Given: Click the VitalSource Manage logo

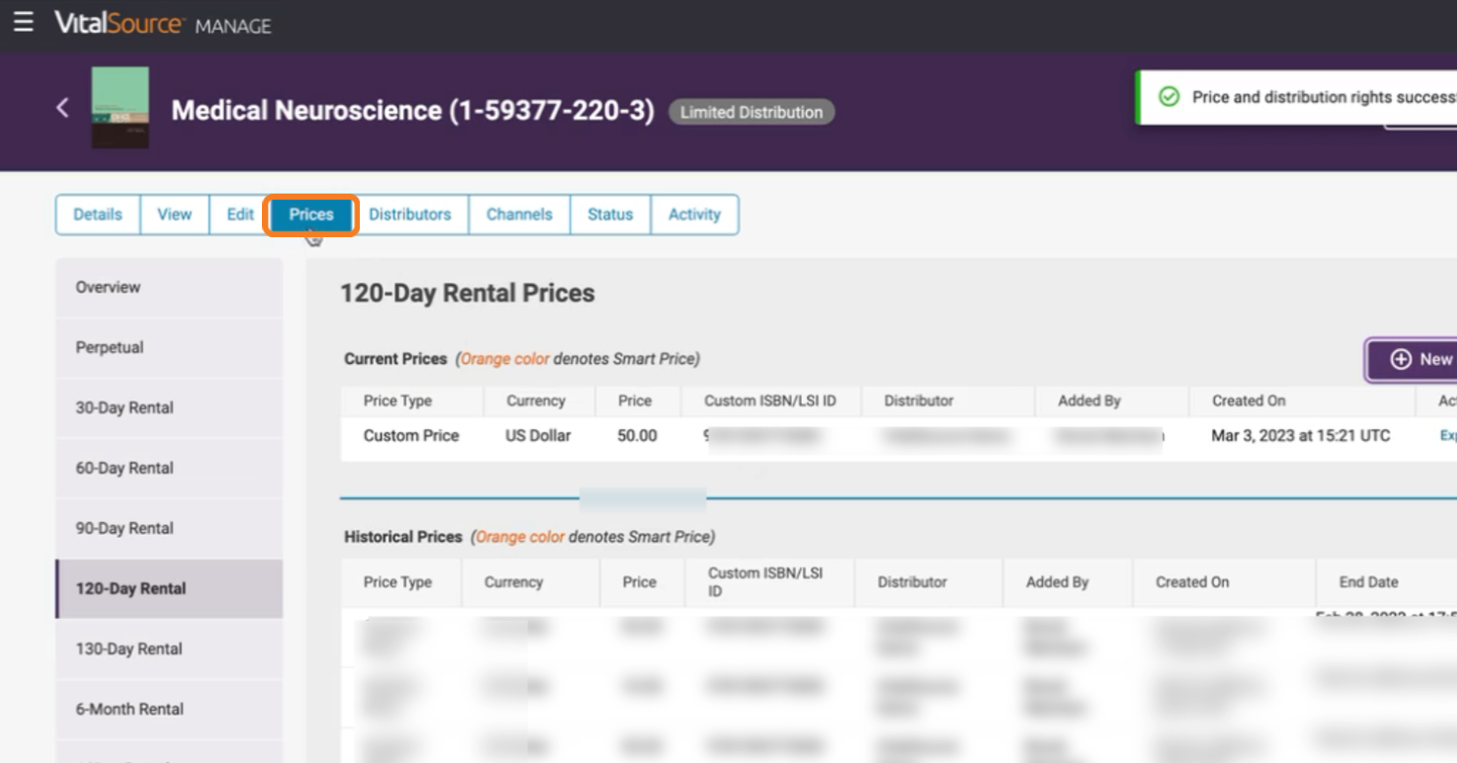Looking at the screenshot, I should coord(163,24).
